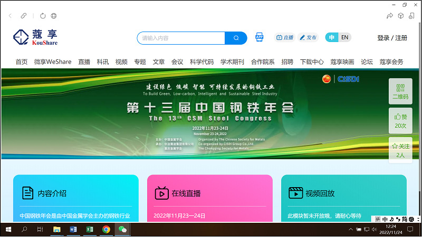The height and width of the screenshot is (237, 422).
Task: Focus the 请输入内容 search field
Action: [181, 38]
